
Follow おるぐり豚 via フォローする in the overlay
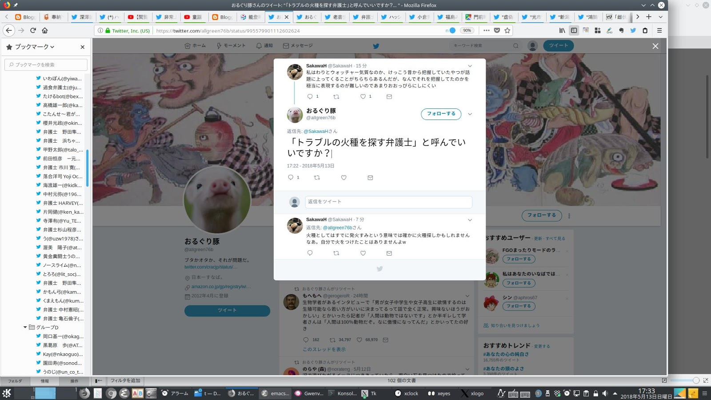tap(441, 114)
